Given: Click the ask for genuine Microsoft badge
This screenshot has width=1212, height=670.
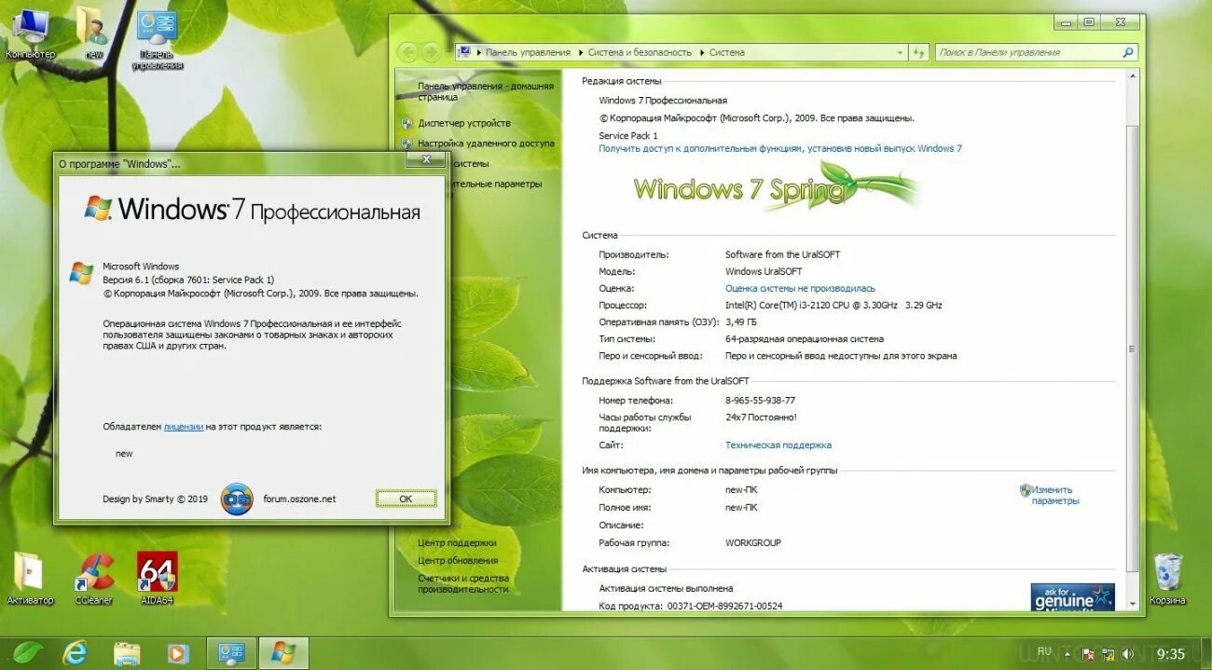Looking at the screenshot, I should pos(1072,597).
